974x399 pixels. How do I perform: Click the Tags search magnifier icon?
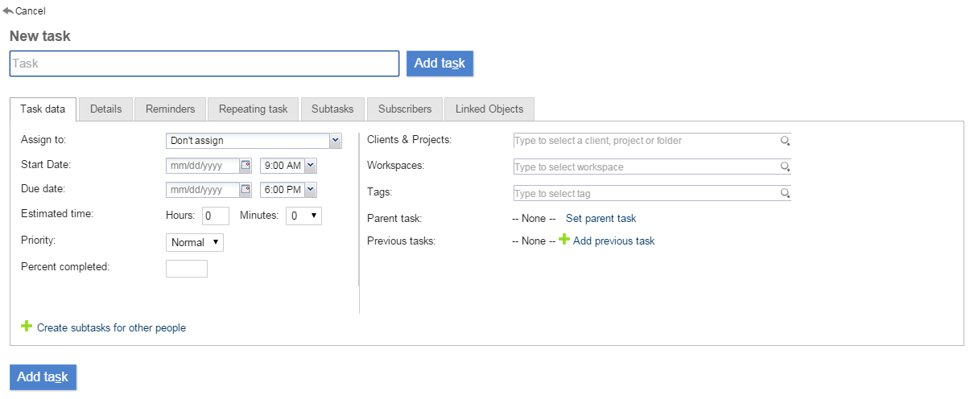coord(785,194)
